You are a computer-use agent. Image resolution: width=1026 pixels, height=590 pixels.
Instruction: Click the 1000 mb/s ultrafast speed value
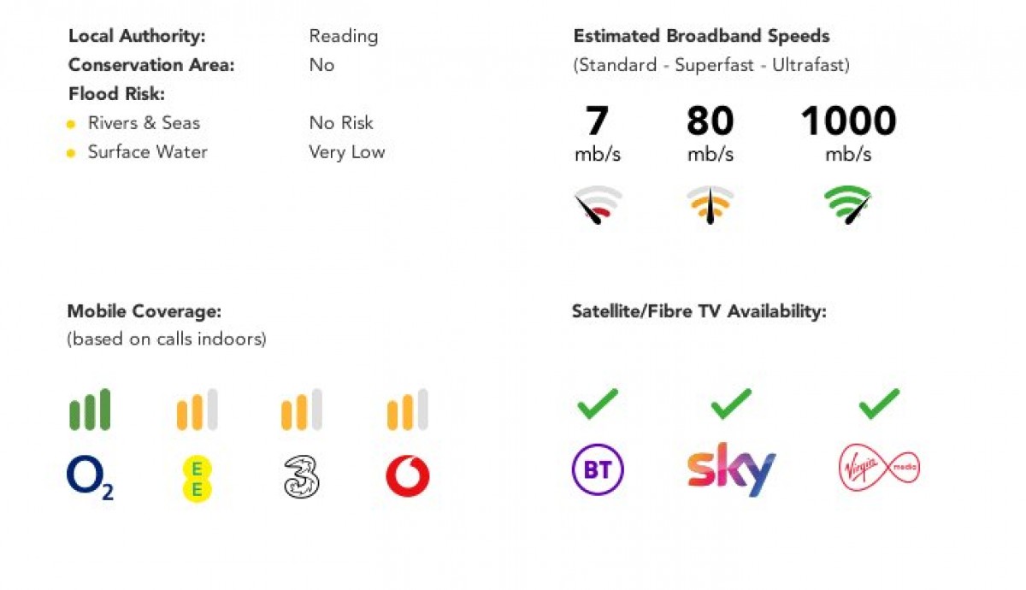(848, 134)
